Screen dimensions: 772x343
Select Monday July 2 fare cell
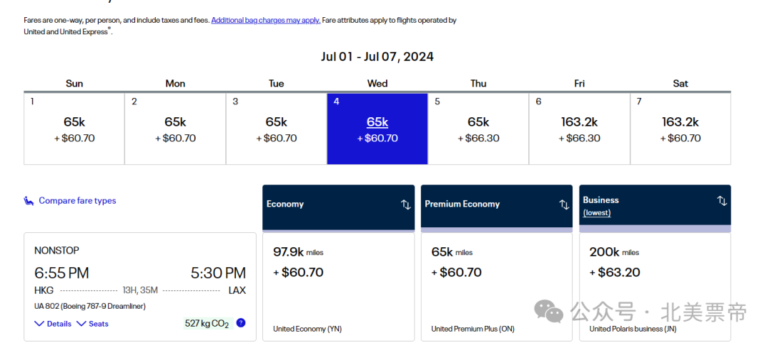click(175, 129)
